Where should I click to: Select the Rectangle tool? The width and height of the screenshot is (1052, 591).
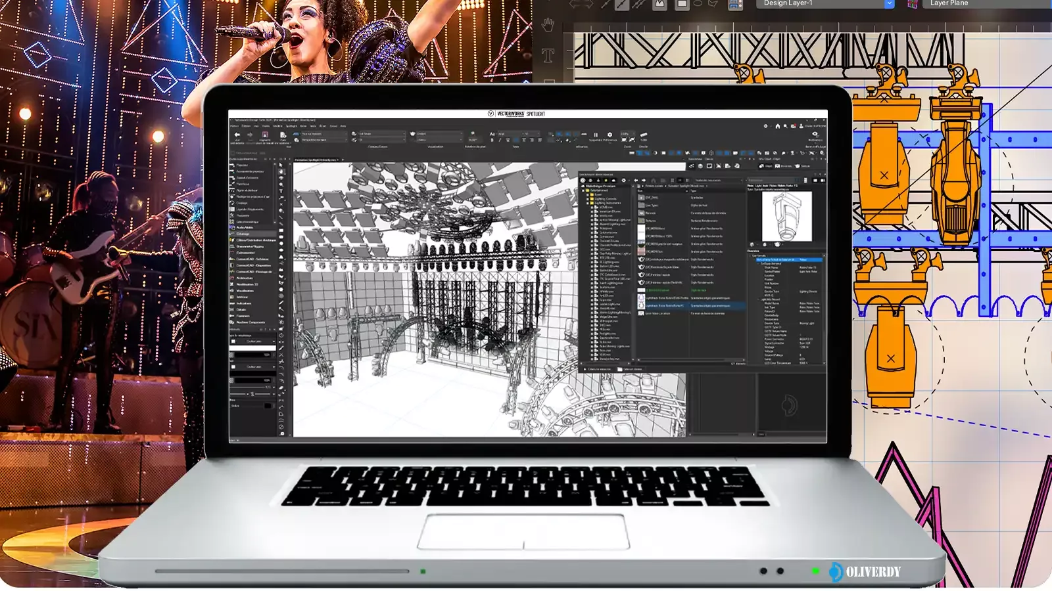281,230
